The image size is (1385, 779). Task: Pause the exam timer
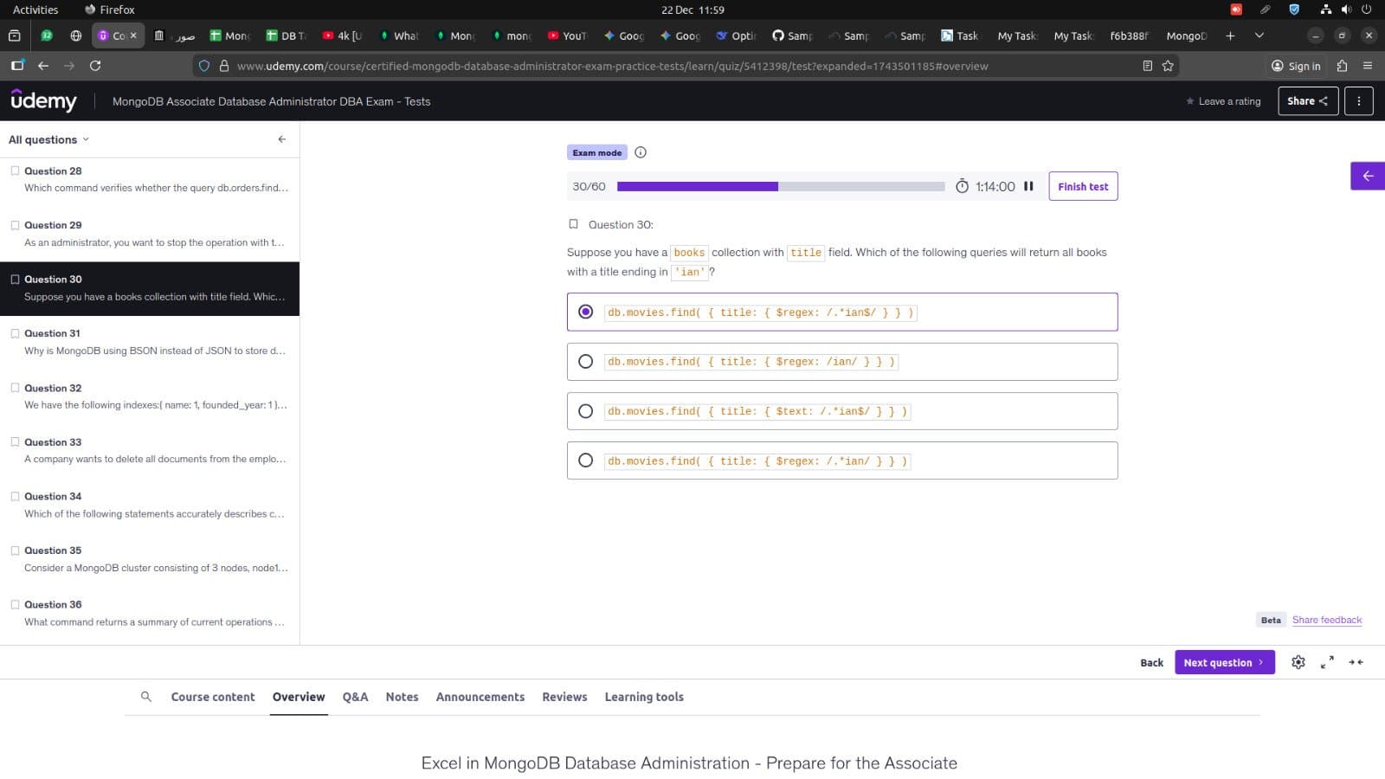[1028, 186]
